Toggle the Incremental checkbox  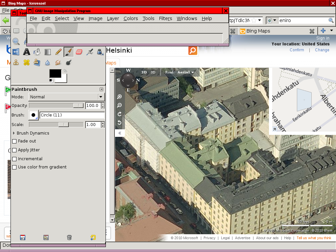point(14,159)
